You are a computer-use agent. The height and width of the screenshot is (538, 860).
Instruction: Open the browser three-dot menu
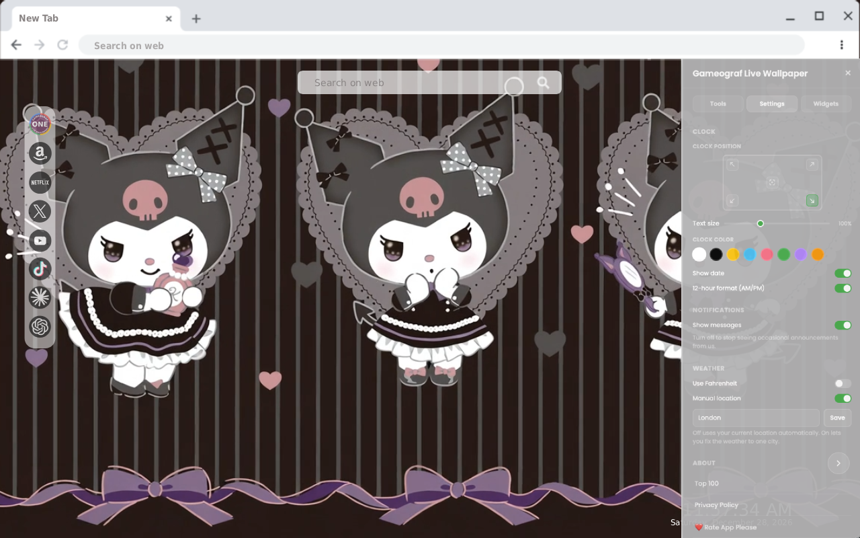[x=841, y=45]
